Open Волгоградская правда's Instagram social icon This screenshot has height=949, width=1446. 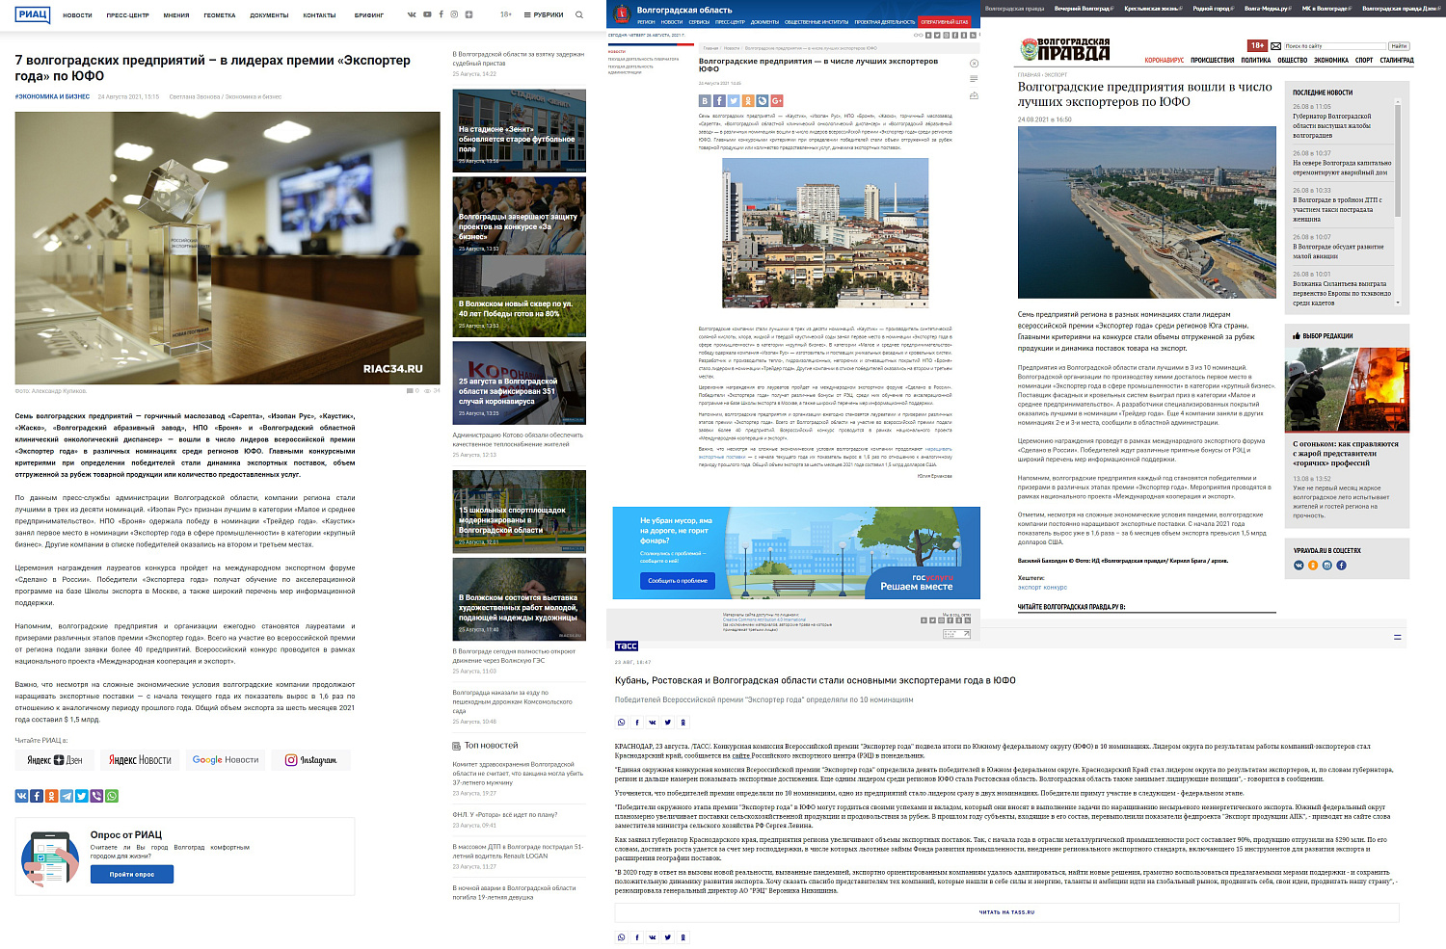pos(1326,566)
